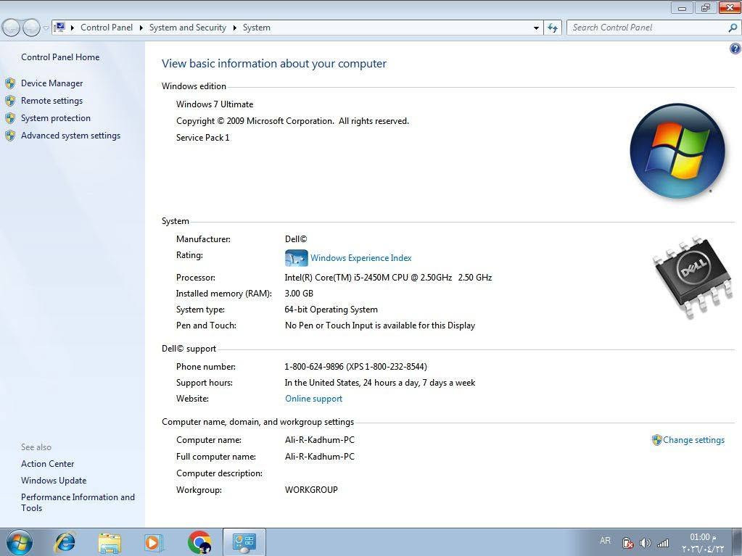Click the computer icon in address bar
Screen dimensions: 742x556
[59, 27]
